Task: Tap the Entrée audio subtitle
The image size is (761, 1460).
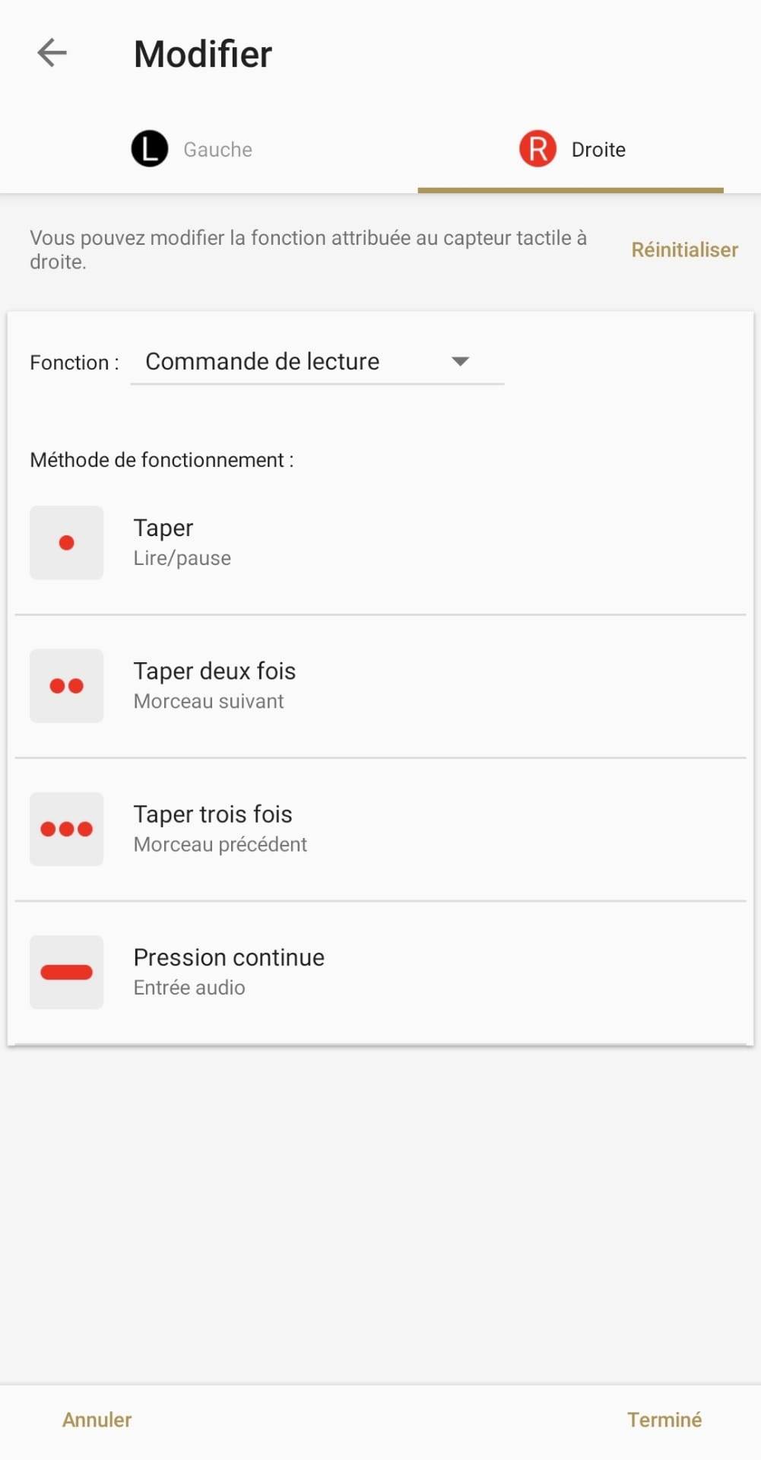Action: 189,988
